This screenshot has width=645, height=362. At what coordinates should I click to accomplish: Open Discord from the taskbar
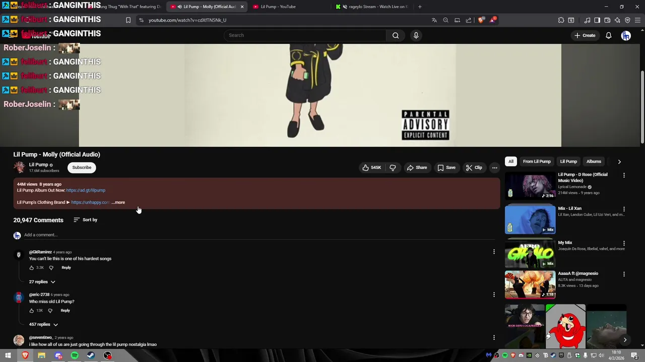coord(58,355)
